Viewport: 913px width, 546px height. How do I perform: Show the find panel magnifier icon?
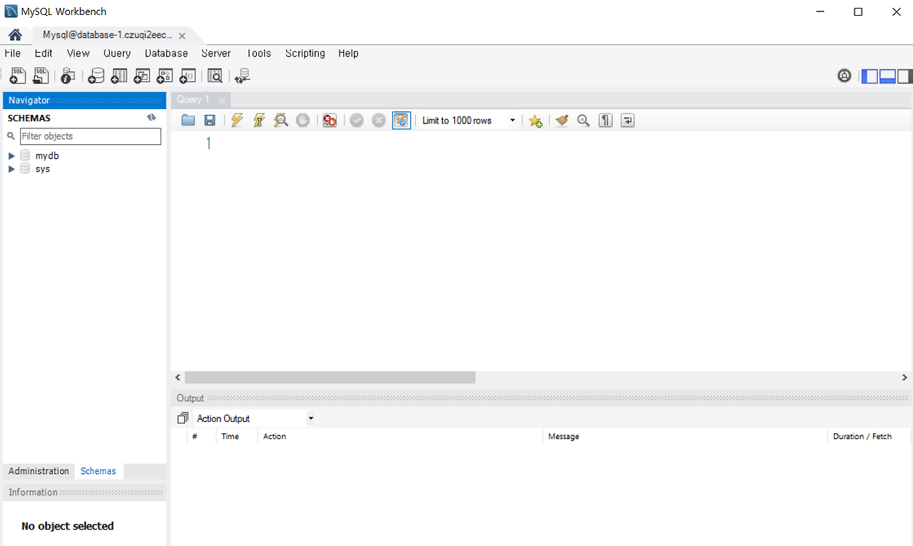click(x=583, y=121)
